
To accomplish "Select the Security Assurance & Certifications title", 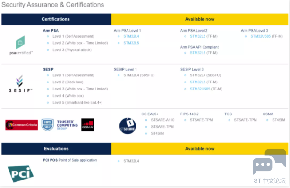I will coord(53,5).
